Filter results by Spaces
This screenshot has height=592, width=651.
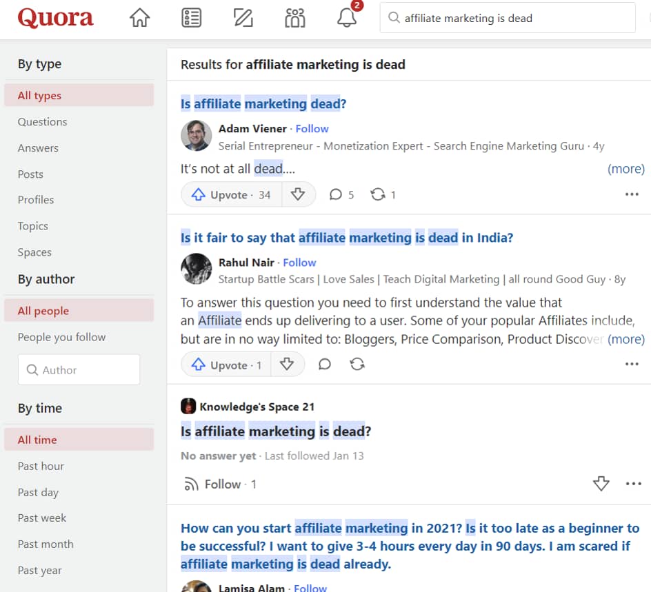point(34,252)
